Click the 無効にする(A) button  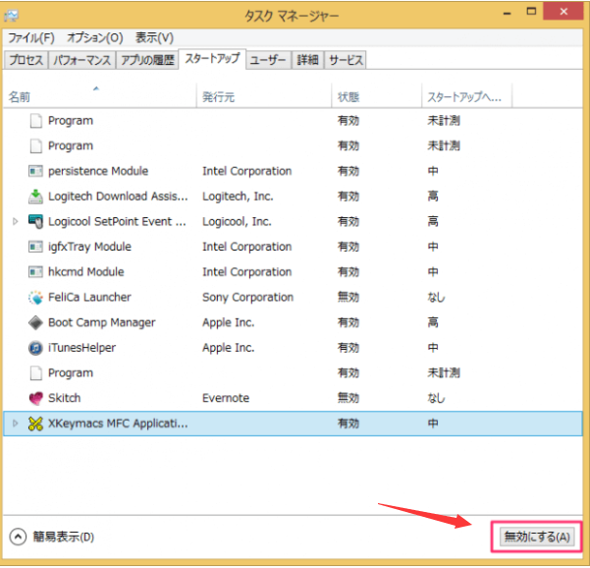537,538
